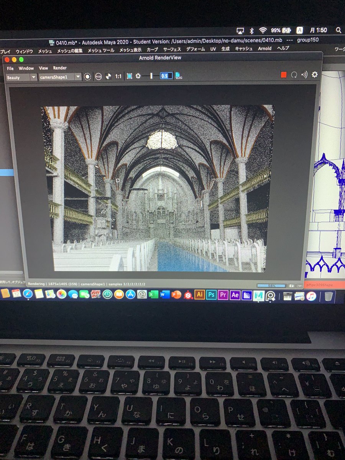
Task: Toggle the crop region icon
Action: (x=130, y=76)
